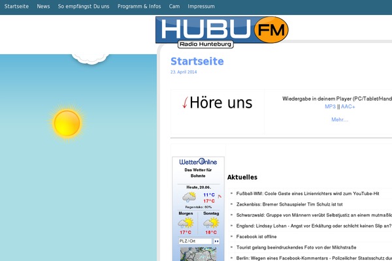This screenshot has width=392, height=261.
Task: Open the Fußball-WM Linienrichter news headline
Action: pyautogui.click(x=308, y=194)
